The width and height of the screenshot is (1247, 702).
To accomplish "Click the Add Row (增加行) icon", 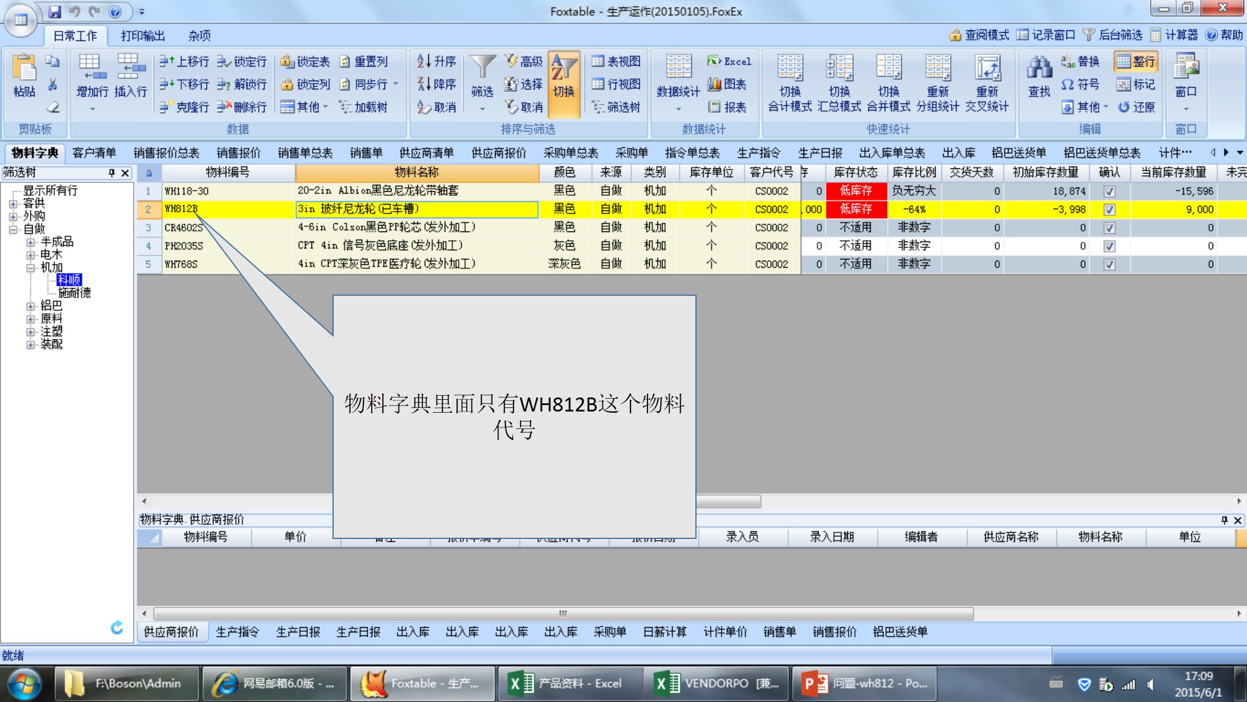I will [x=92, y=76].
